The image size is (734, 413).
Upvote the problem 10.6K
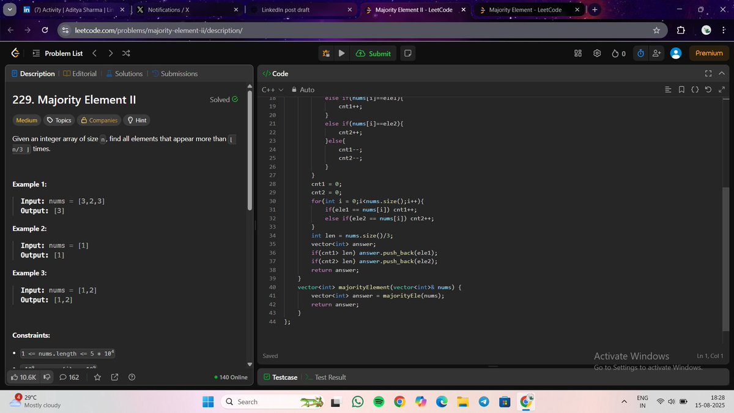(x=24, y=377)
